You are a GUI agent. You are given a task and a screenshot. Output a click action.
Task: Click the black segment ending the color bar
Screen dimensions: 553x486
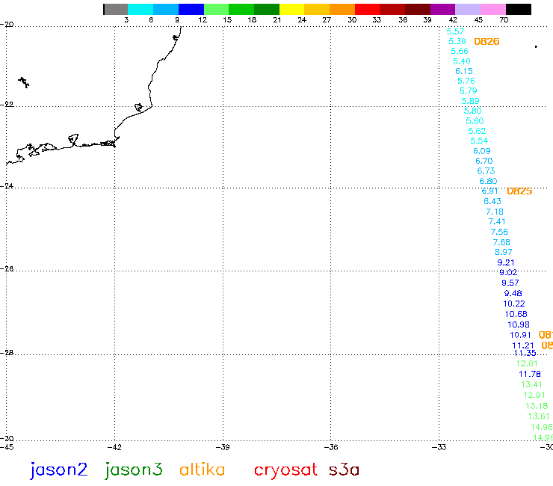point(519,9)
